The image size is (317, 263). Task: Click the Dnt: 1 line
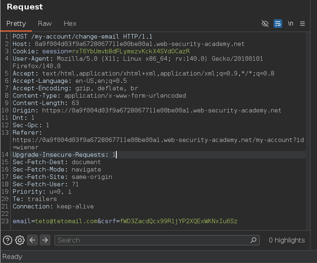(23, 118)
